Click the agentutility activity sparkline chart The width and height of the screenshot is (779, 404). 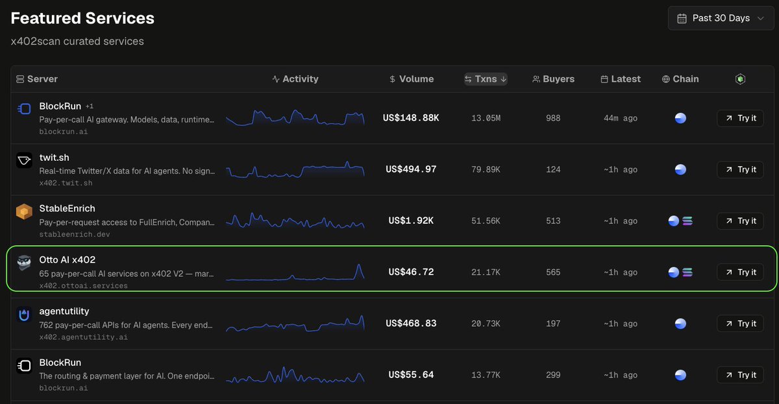point(295,323)
